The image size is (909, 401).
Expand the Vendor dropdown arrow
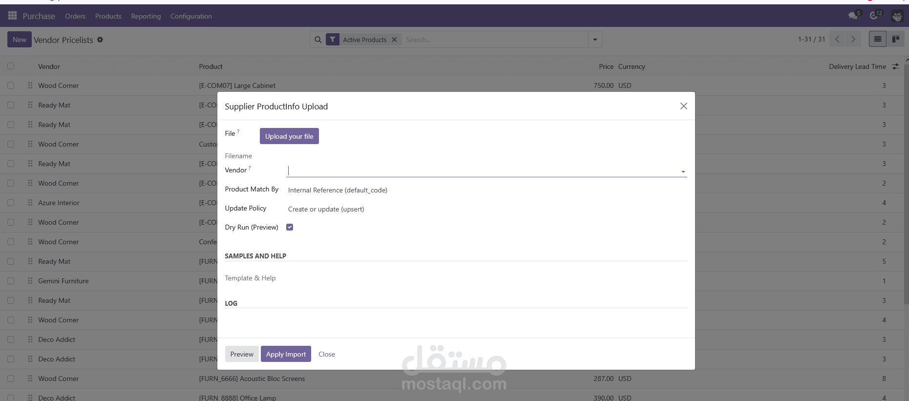pos(683,171)
